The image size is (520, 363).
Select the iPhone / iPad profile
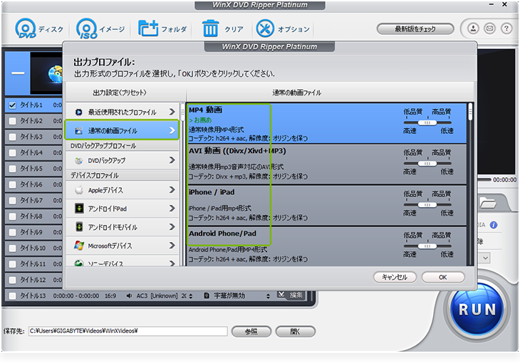pyautogui.click(x=326, y=206)
